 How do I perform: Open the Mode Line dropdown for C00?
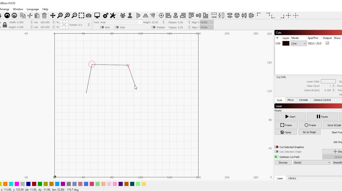[298, 43]
